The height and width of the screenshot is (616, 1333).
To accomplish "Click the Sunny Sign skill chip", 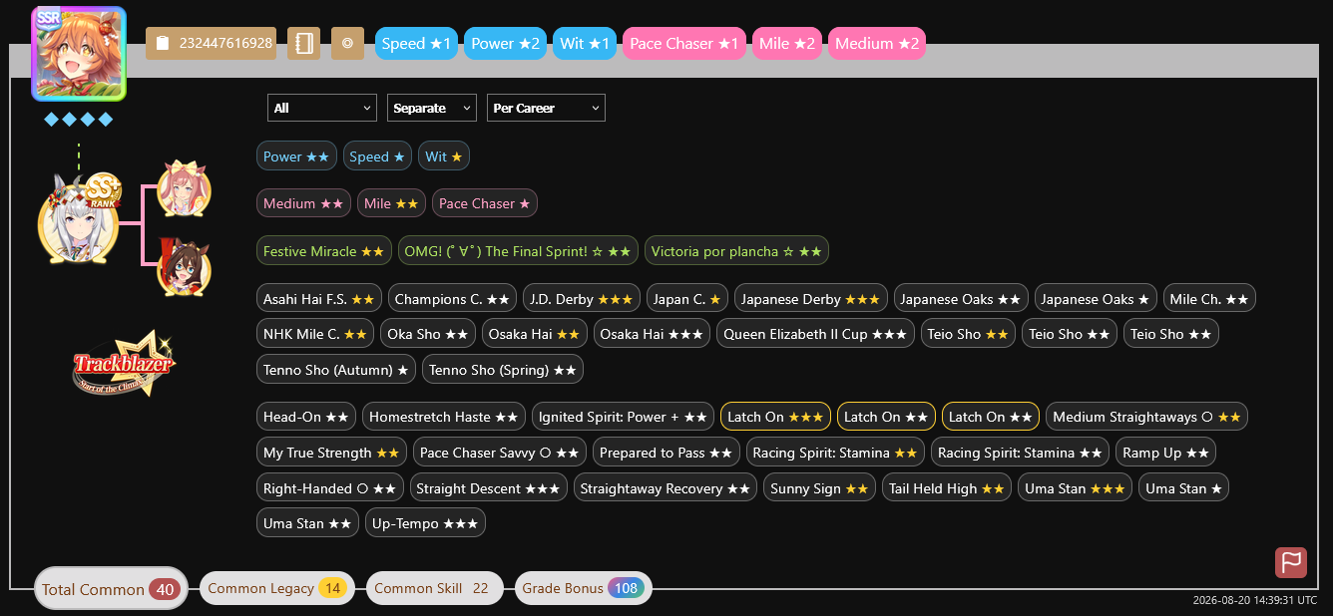I will pyautogui.click(x=819, y=488).
